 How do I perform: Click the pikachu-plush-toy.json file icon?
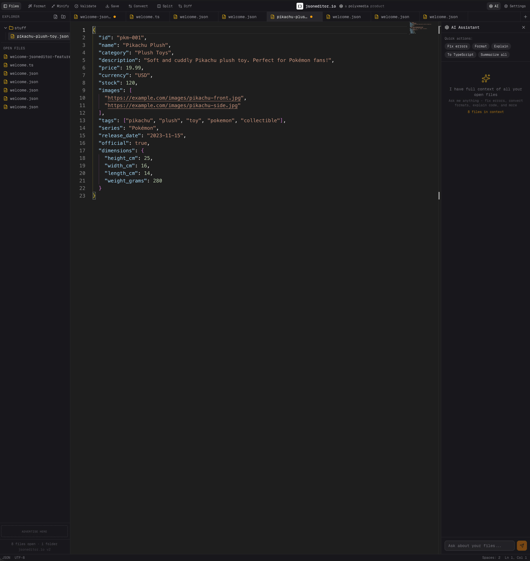click(13, 37)
